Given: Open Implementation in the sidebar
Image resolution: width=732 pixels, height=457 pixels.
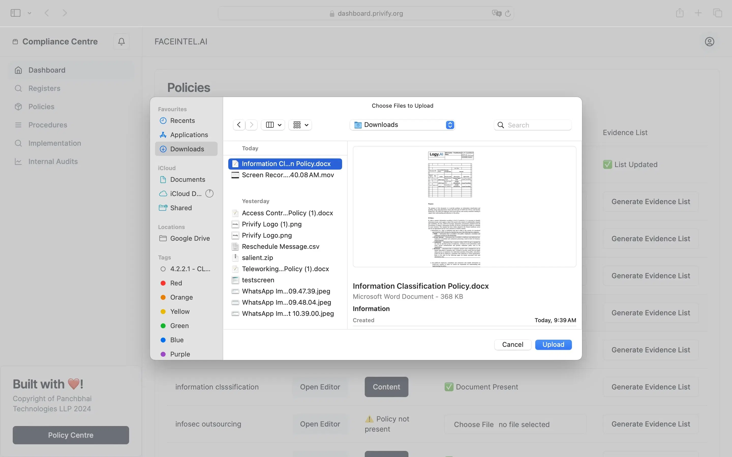Looking at the screenshot, I should pyautogui.click(x=71, y=143).
